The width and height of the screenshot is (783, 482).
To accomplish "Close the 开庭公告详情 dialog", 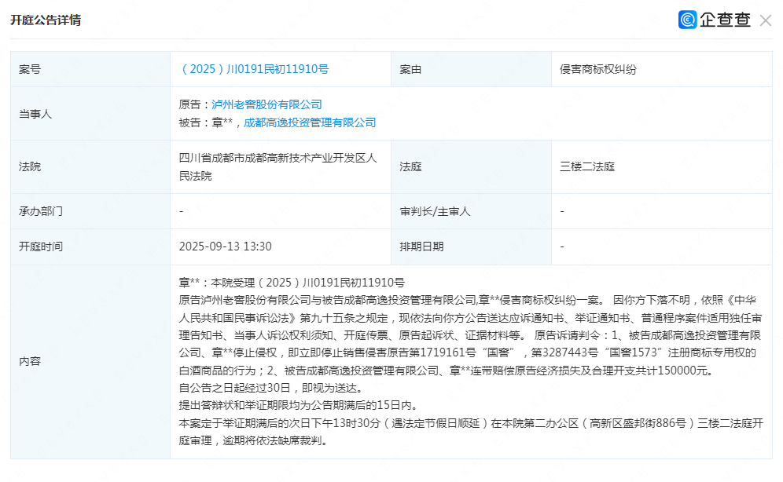I will [765, 20].
